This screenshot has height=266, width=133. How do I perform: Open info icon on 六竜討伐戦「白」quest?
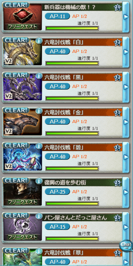pos(39,41)
